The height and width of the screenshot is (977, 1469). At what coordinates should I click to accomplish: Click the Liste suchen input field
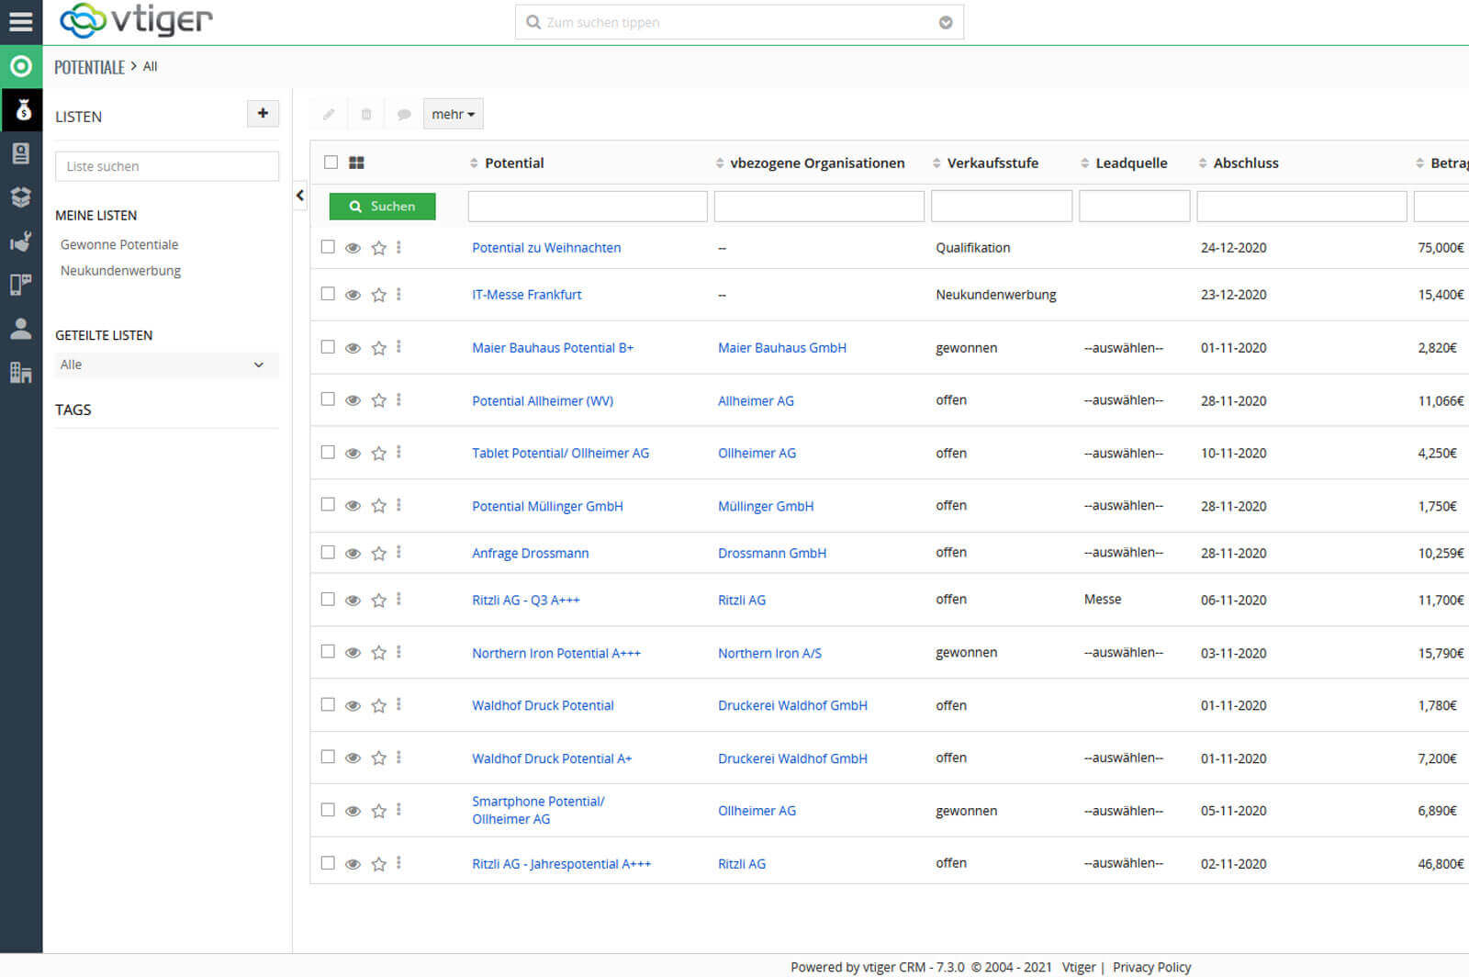pyautogui.click(x=166, y=166)
